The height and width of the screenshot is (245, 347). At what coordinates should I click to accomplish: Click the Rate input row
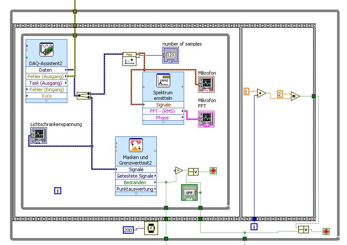[x=46, y=96]
